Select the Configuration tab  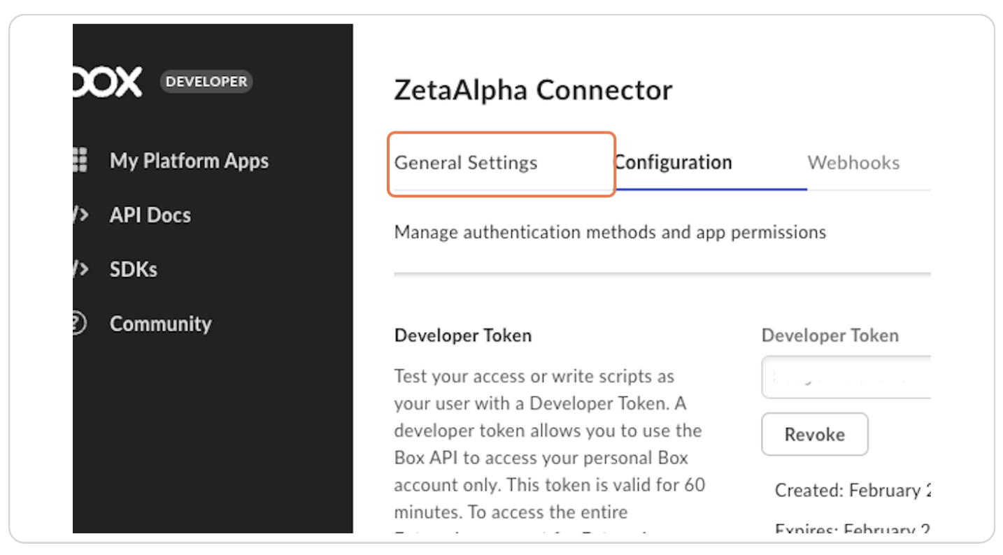coord(673,163)
